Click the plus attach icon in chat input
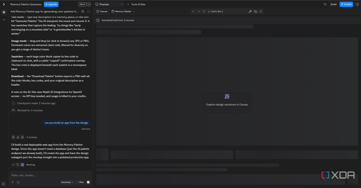Screen dimensions: 361x188 [x=13, y=182]
